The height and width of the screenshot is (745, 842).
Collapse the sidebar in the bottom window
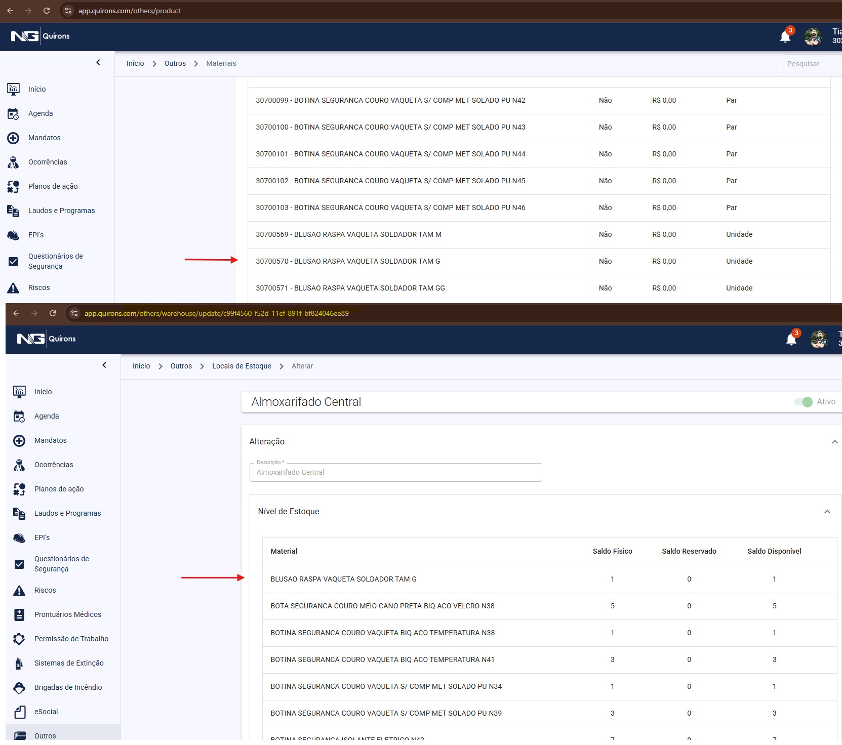(104, 365)
